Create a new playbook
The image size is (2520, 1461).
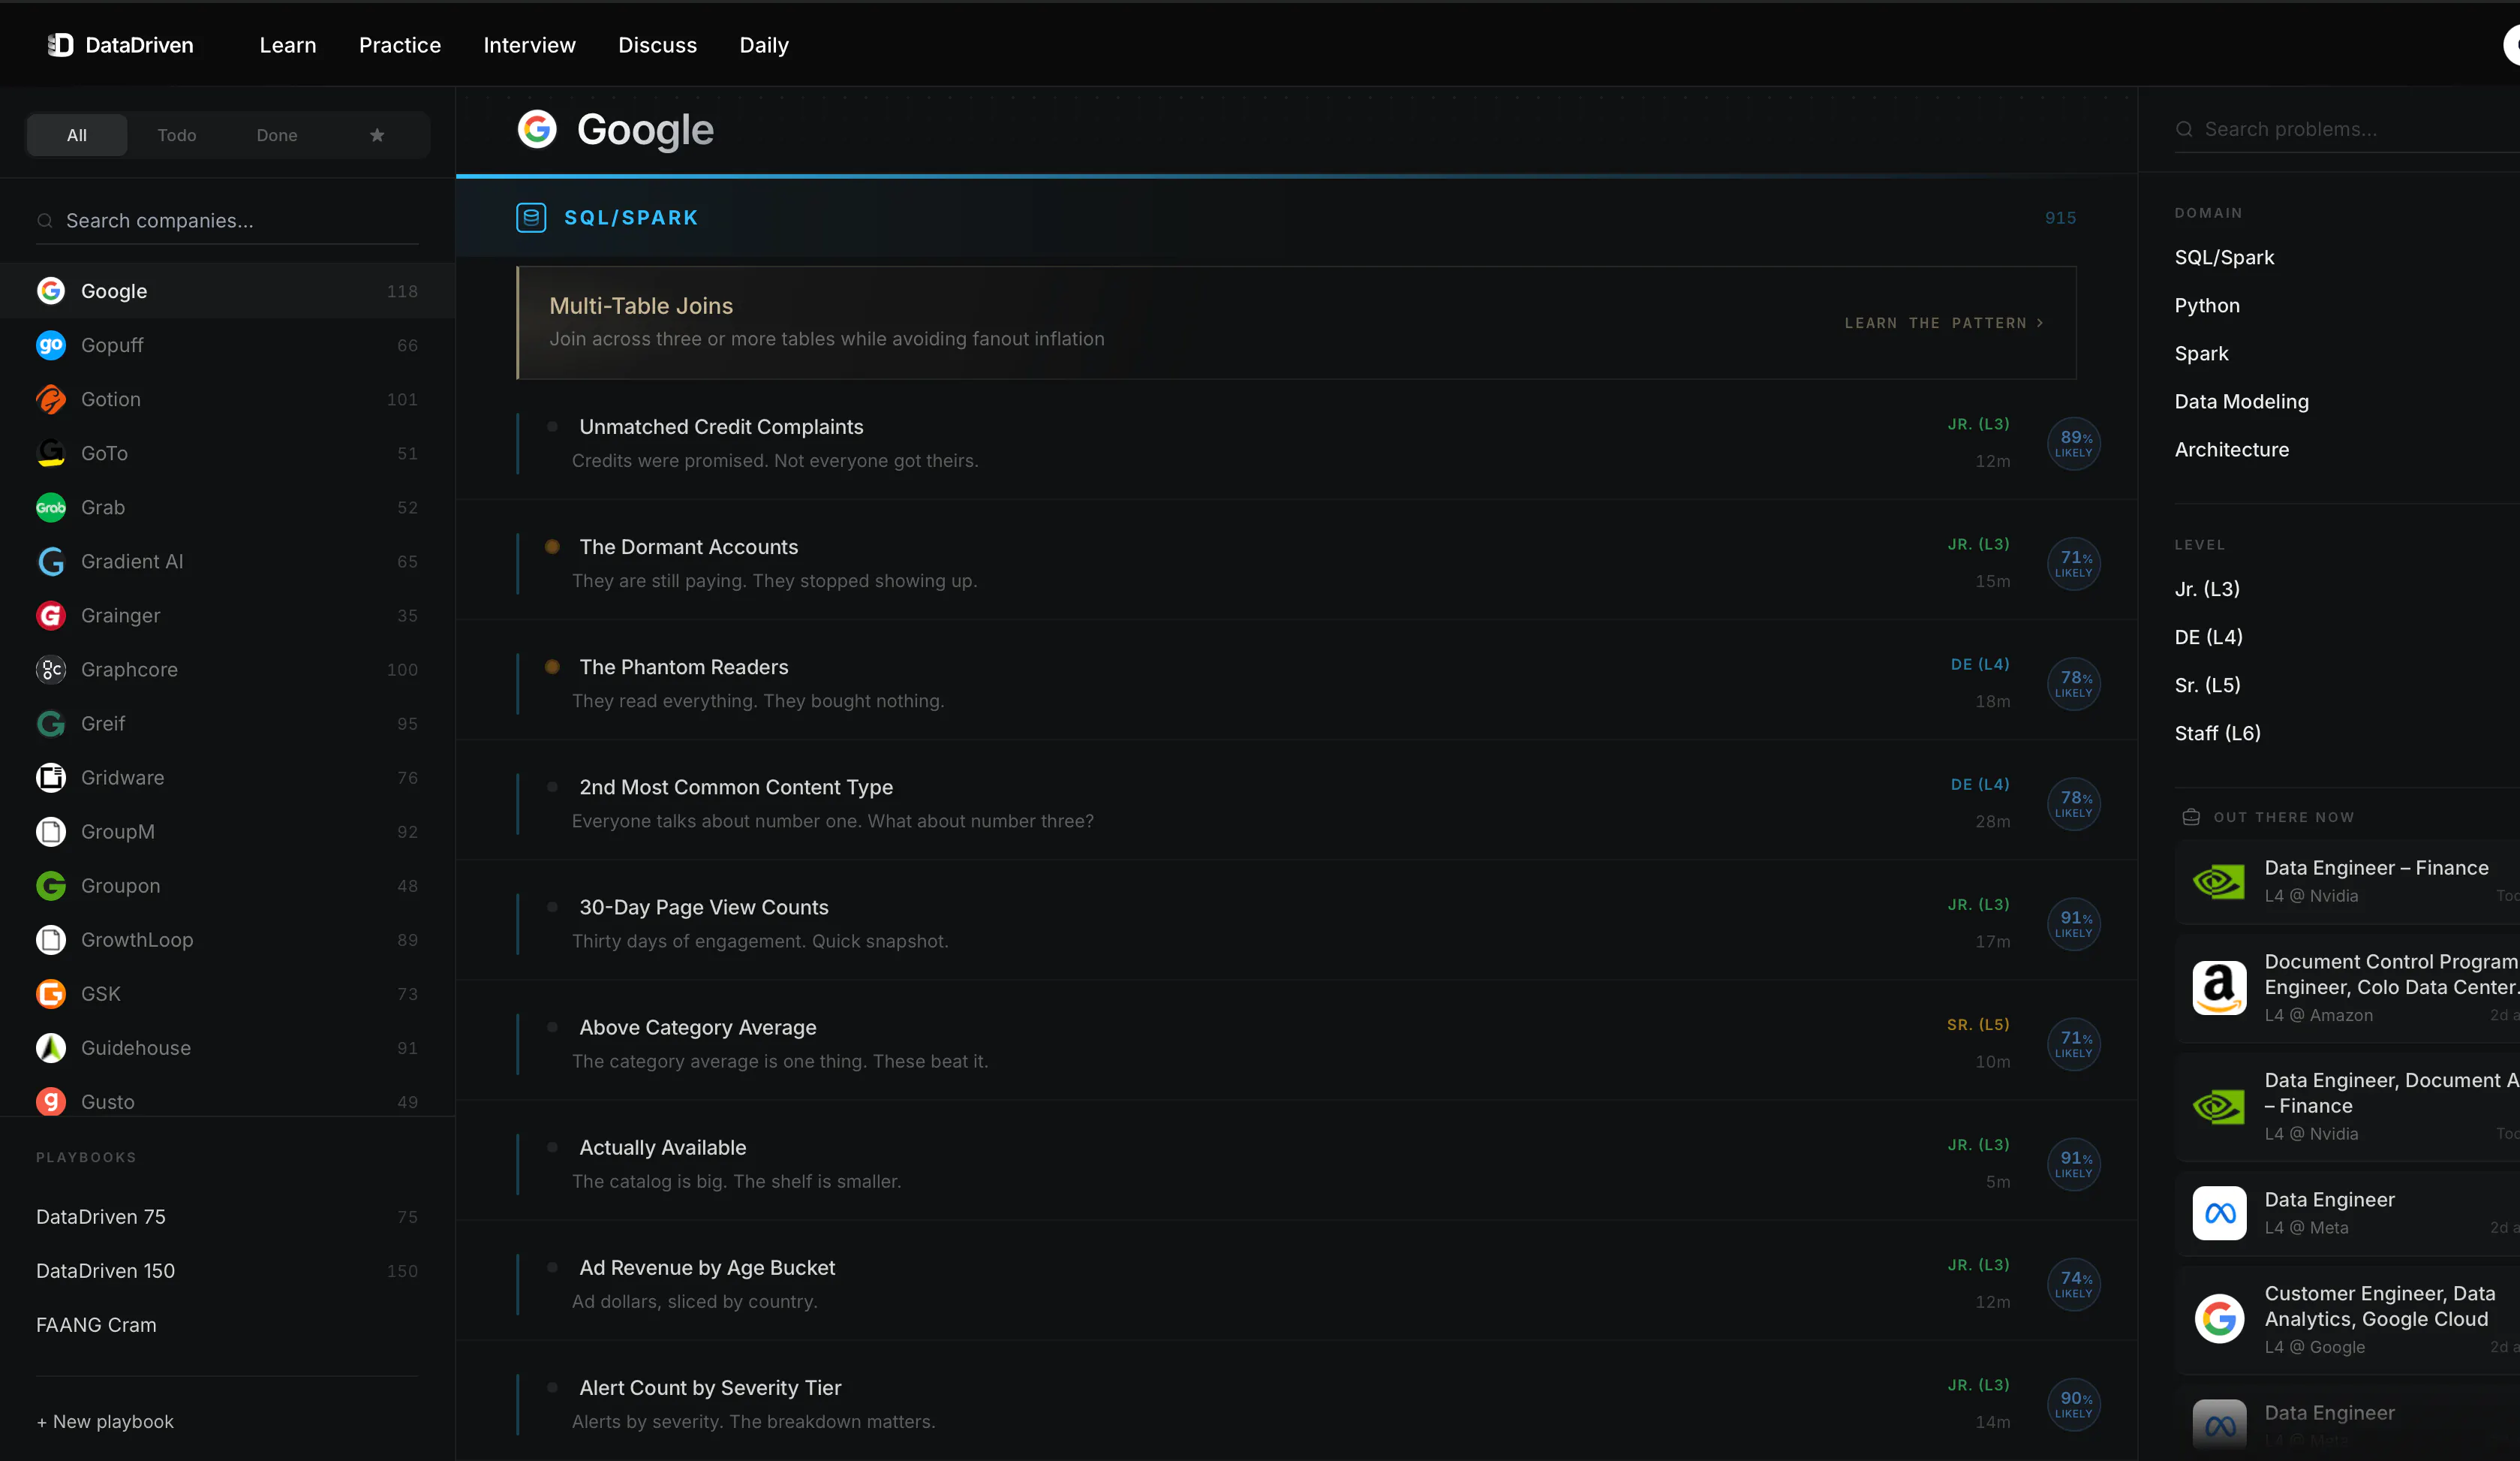pos(105,1422)
